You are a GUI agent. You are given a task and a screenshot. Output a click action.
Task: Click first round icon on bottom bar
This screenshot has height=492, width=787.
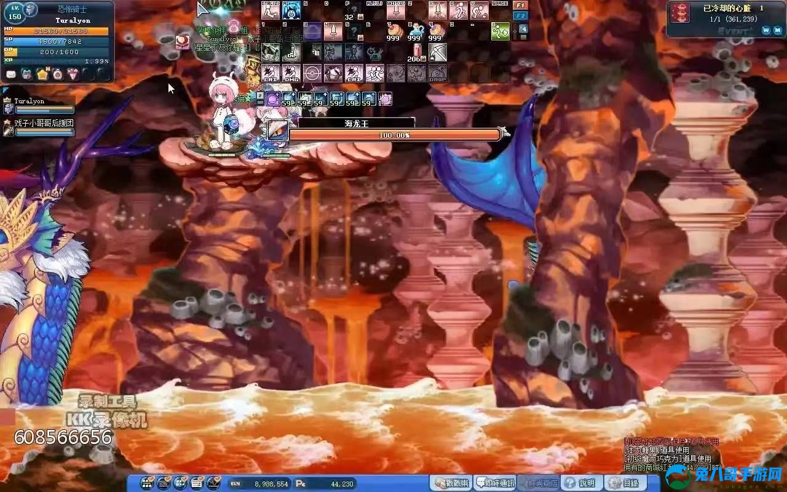(x=148, y=483)
